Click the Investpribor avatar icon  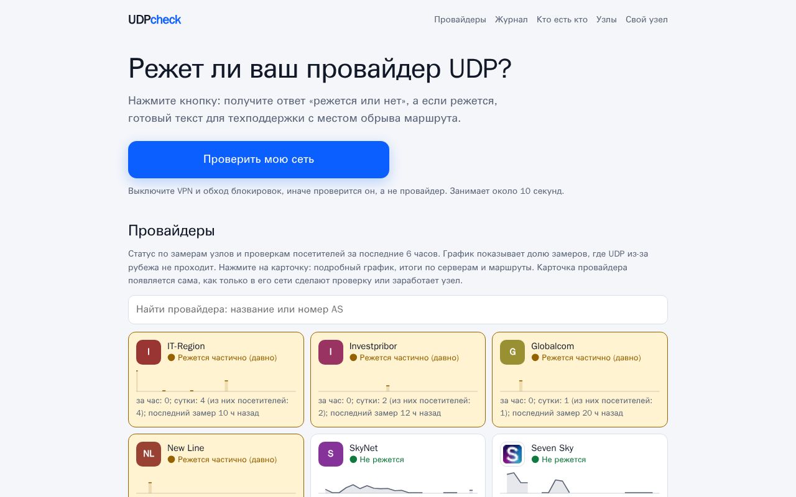click(331, 352)
